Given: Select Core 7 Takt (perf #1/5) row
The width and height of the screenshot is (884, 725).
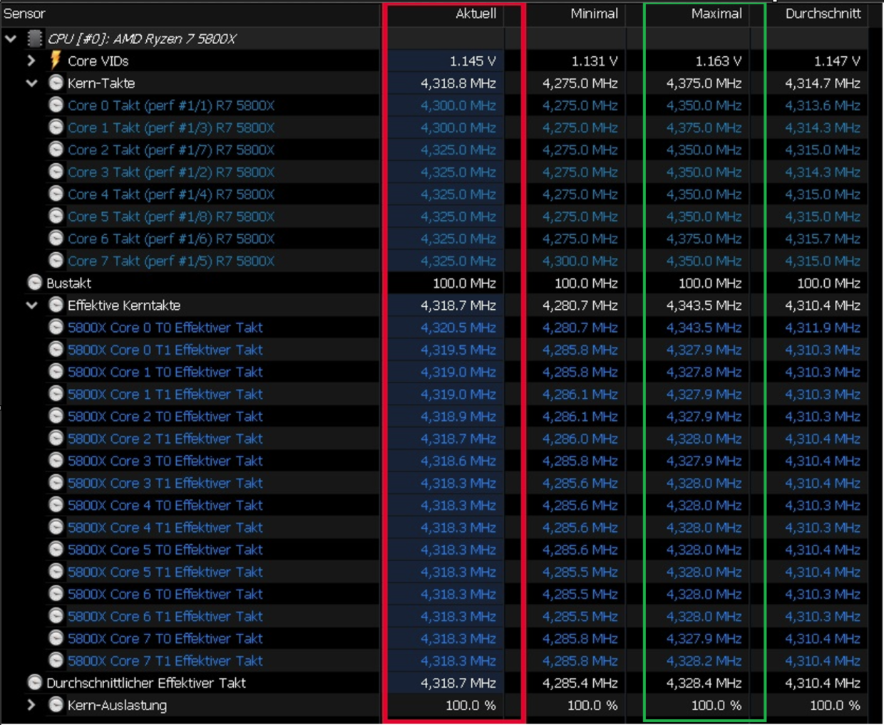Looking at the screenshot, I should coord(171,261).
